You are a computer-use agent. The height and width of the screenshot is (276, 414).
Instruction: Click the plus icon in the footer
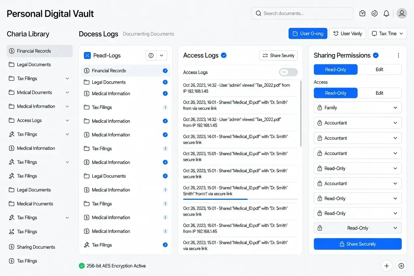pyautogui.click(x=386, y=266)
